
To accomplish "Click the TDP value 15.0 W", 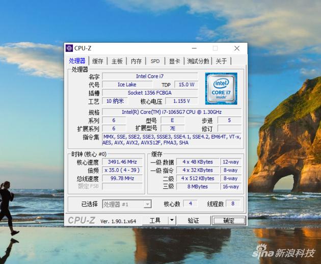I will 186,85.
